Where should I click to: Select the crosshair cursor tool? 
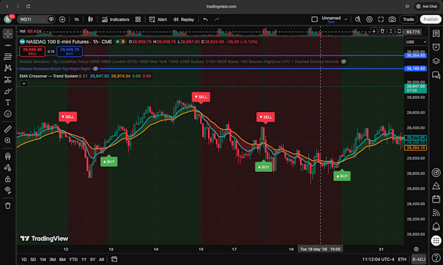coord(8,34)
